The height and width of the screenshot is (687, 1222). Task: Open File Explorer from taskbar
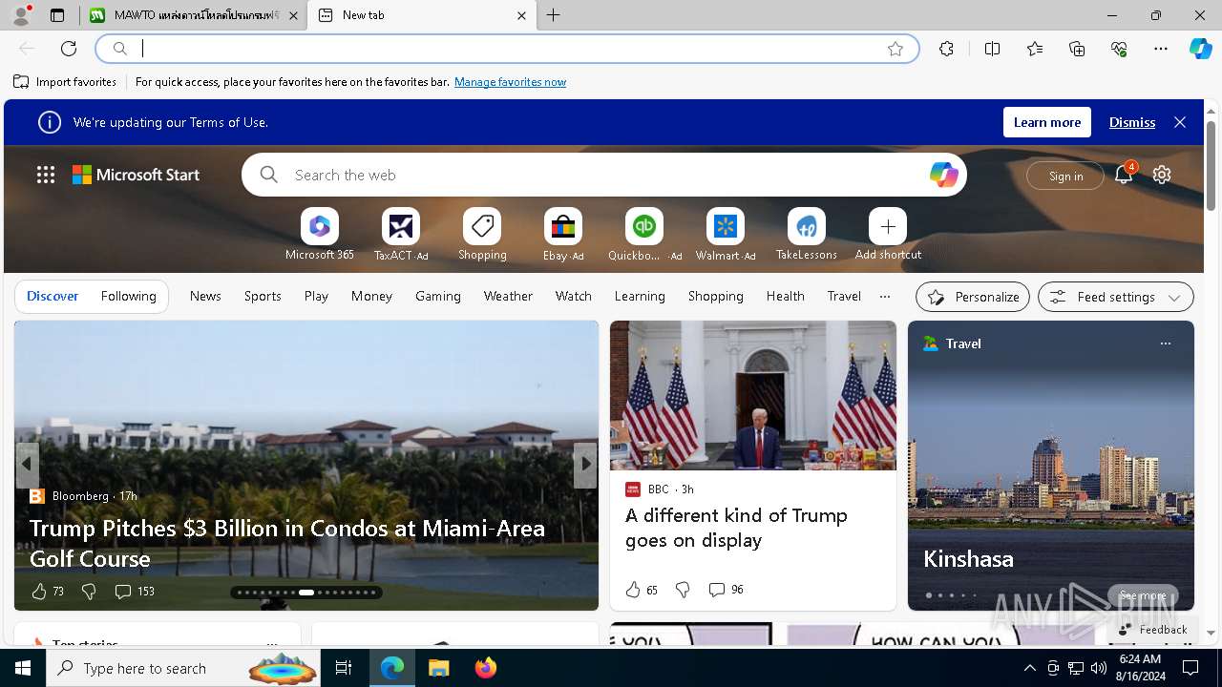pos(439,668)
